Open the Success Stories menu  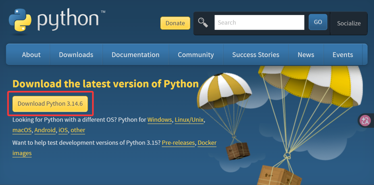[256, 55]
